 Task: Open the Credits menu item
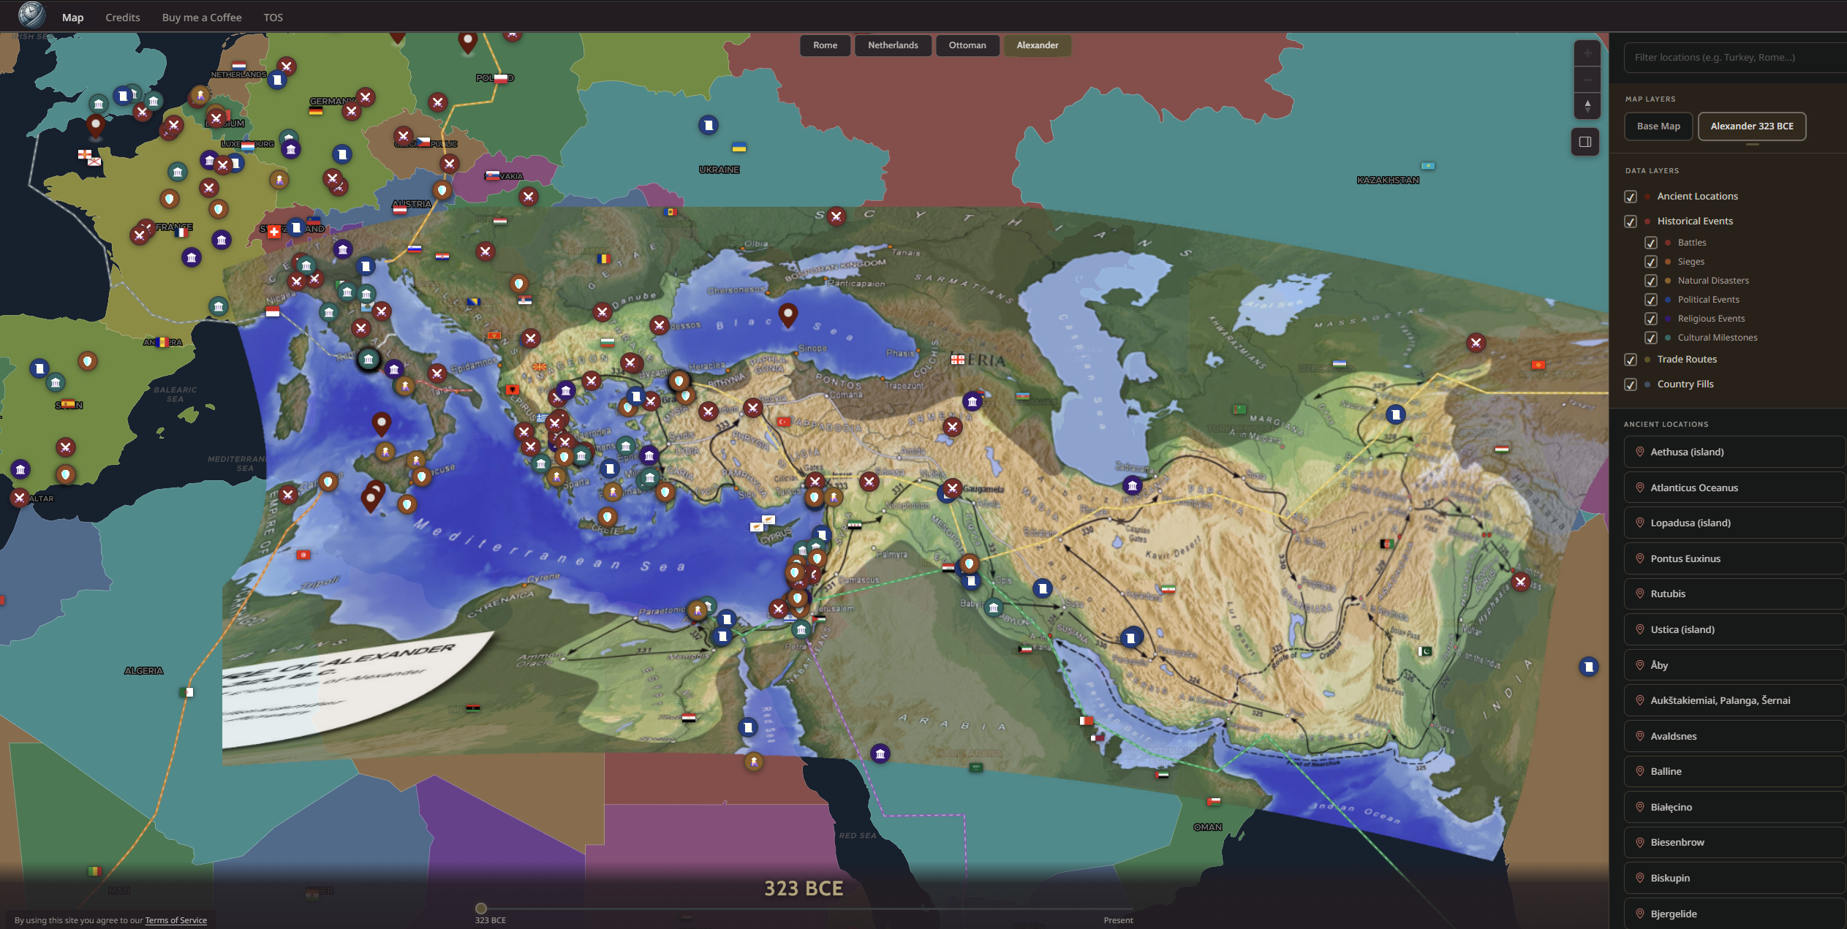122,17
